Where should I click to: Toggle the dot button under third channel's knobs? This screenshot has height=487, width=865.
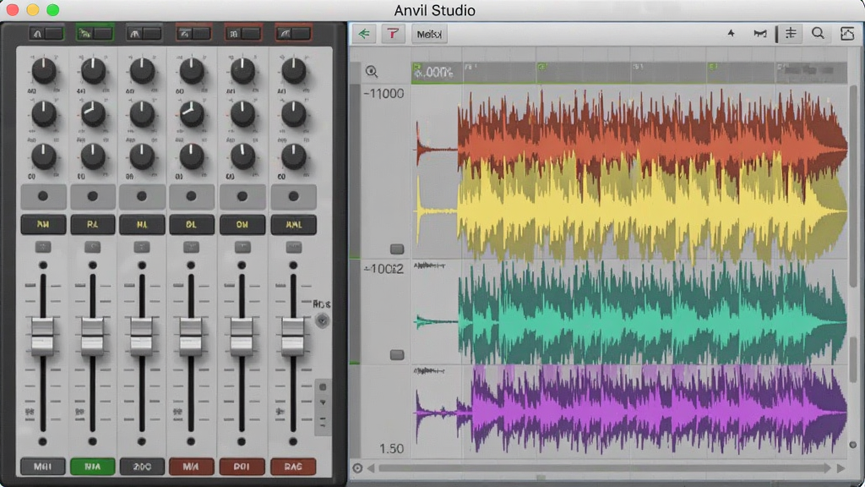pos(142,196)
